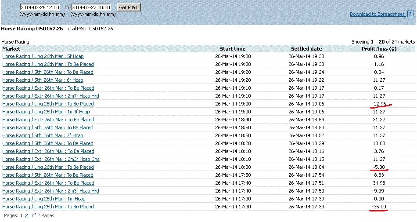
Task: Open Extr 26th Mar 2m3f Hcap Hrd market
Action: tap(50, 191)
